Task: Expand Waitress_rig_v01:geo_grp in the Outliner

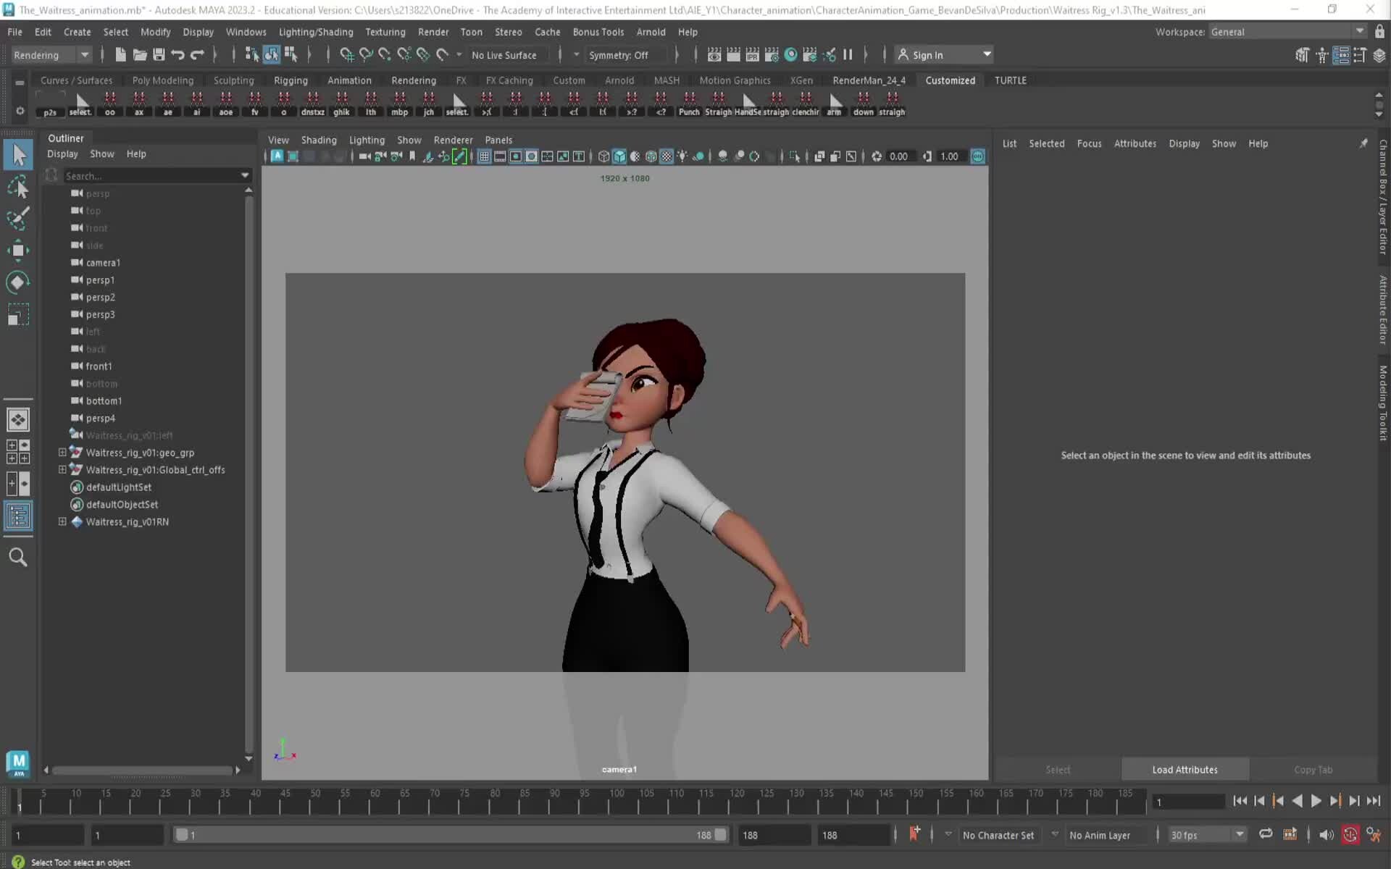Action: tap(62, 452)
